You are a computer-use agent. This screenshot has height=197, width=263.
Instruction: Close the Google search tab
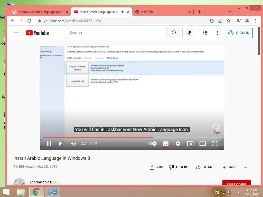tap(67, 12)
